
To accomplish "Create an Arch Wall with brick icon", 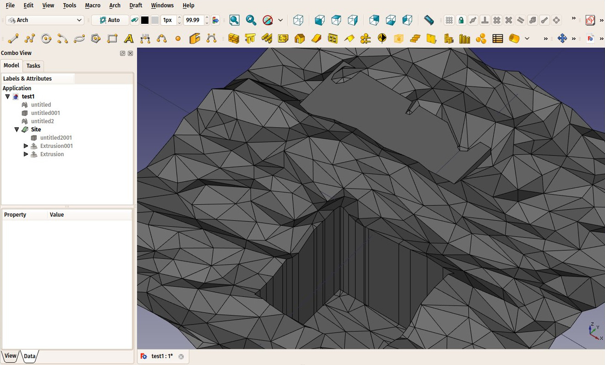I will point(234,38).
